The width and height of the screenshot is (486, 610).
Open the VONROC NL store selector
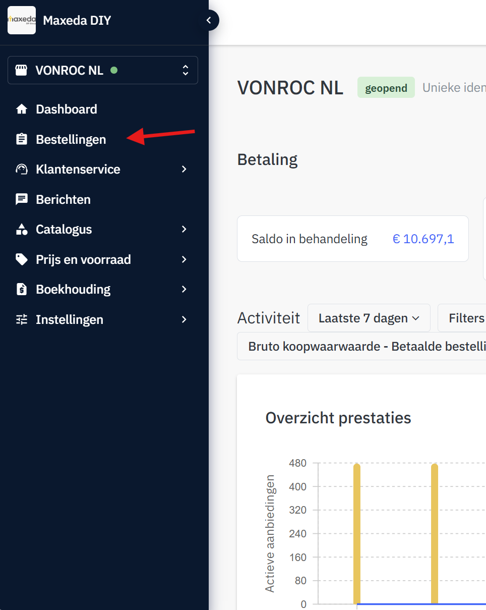pyautogui.click(x=103, y=70)
